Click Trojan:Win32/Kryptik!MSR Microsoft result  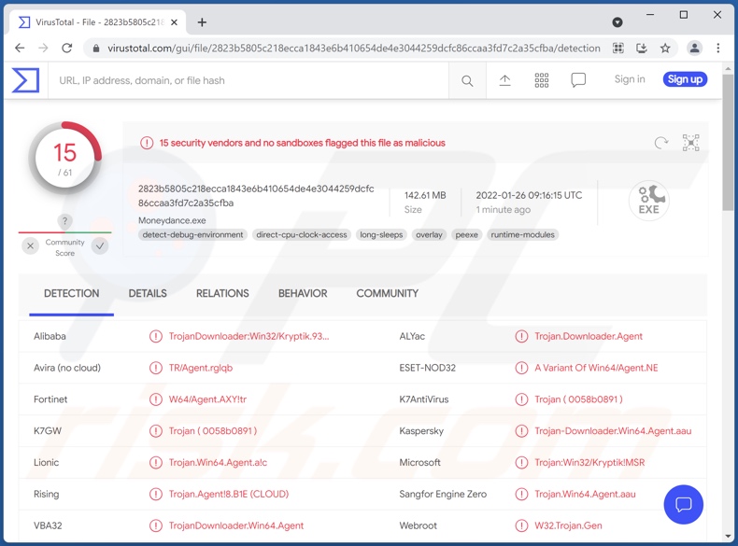click(589, 462)
